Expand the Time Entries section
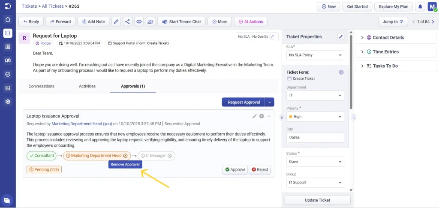 click(x=385, y=52)
